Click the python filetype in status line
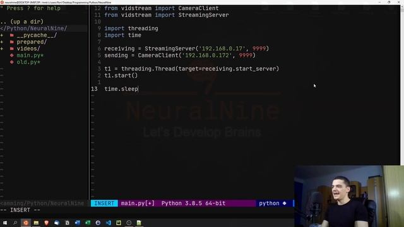Viewport: 404px width, 227px height. (x=270, y=203)
